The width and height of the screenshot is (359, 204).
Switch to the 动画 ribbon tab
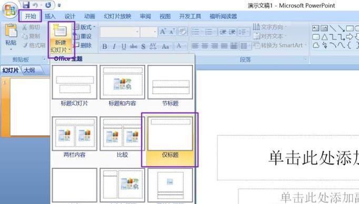coord(89,16)
